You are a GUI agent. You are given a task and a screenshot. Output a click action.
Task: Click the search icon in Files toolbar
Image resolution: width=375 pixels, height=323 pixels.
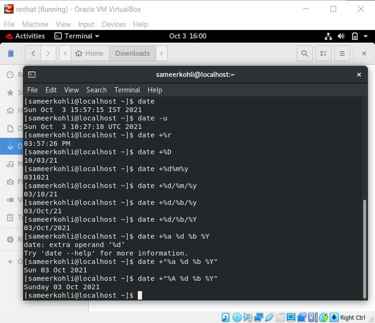(x=304, y=53)
